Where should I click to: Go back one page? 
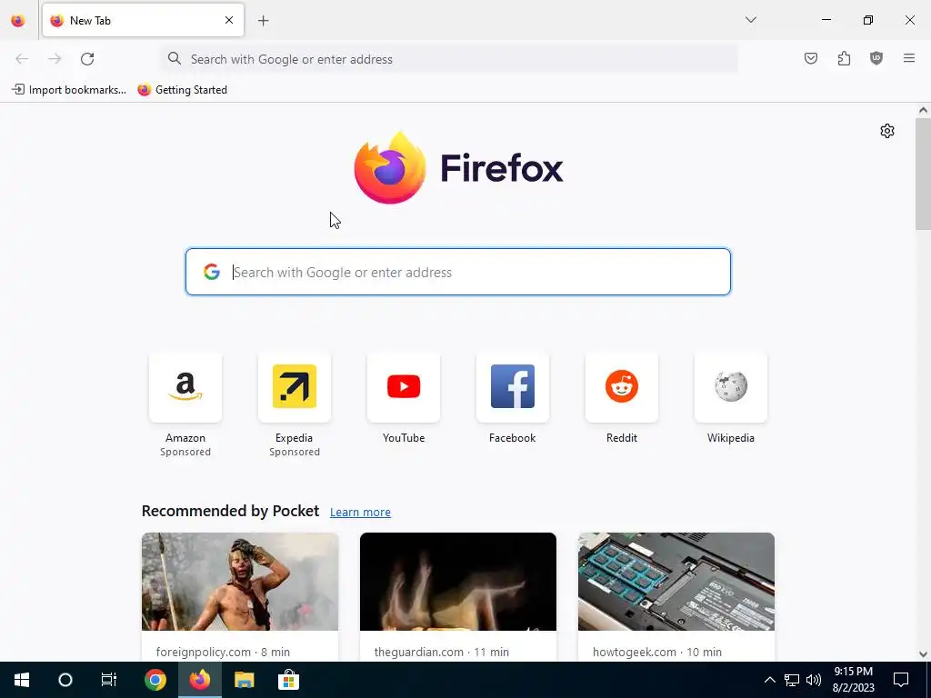click(22, 59)
